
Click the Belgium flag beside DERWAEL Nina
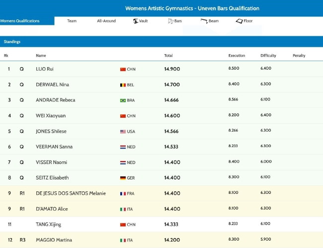click(123, 85)
